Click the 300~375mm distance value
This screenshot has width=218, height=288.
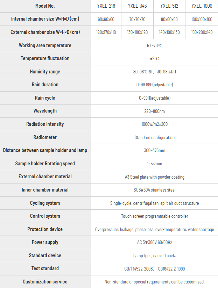click(155, 150)
